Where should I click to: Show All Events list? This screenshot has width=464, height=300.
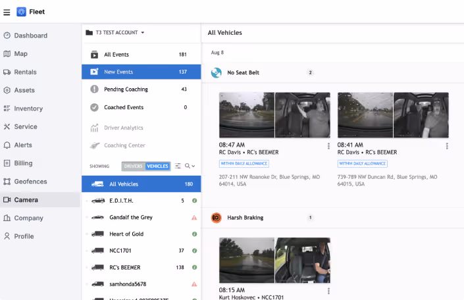[x=141, y=55]
